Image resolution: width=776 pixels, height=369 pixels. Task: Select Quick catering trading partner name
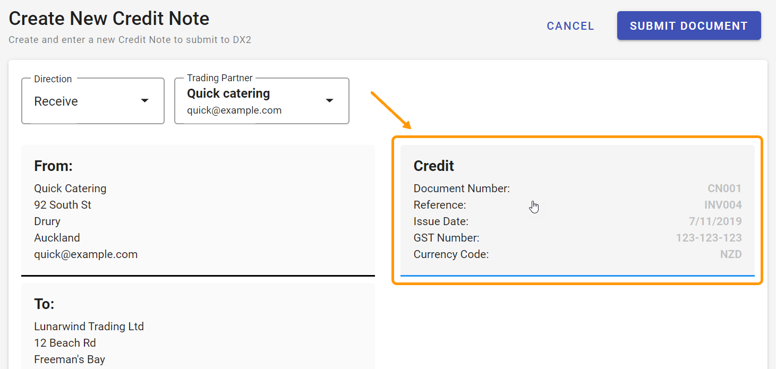point(228,93)
